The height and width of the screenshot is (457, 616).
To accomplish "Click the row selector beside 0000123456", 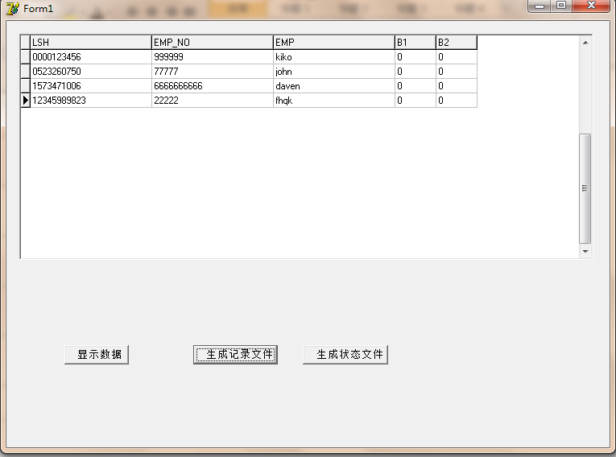I will click(26, 57).
